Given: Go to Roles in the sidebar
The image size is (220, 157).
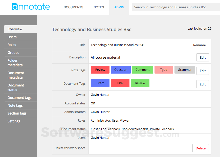Looking at the screenshot, I should click(12, 45).
